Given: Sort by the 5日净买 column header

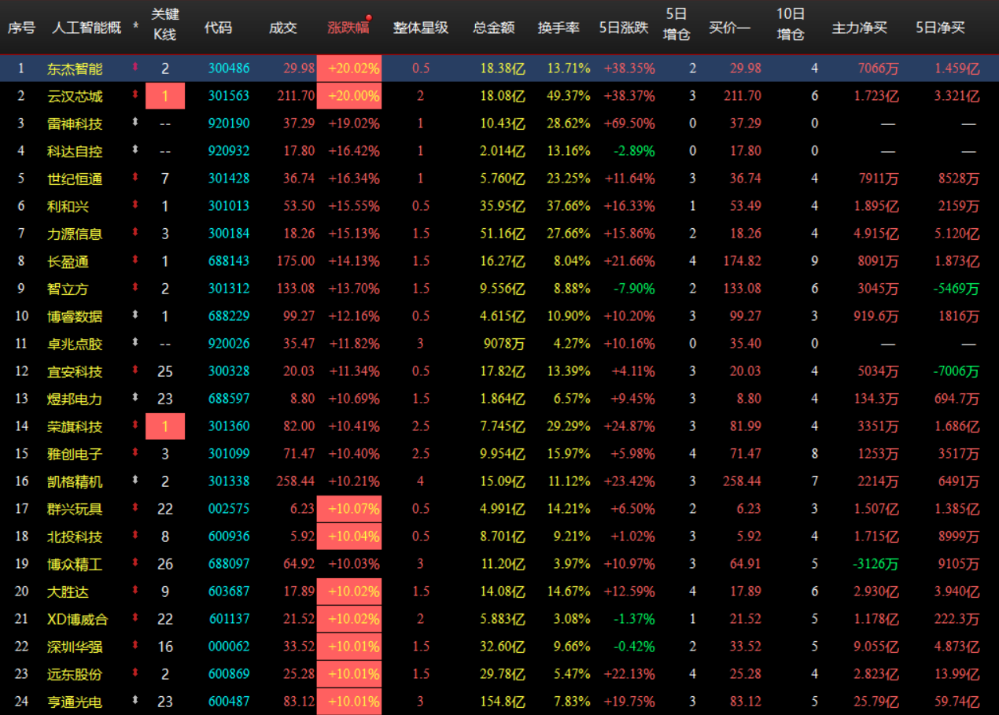Looking at the screenshot, I should pyautogui.click(x=941, y=28).
